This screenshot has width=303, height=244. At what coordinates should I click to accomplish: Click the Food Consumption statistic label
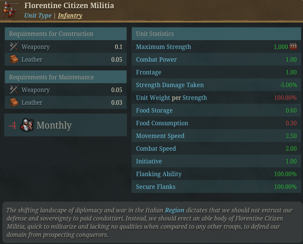coord(162,123)
